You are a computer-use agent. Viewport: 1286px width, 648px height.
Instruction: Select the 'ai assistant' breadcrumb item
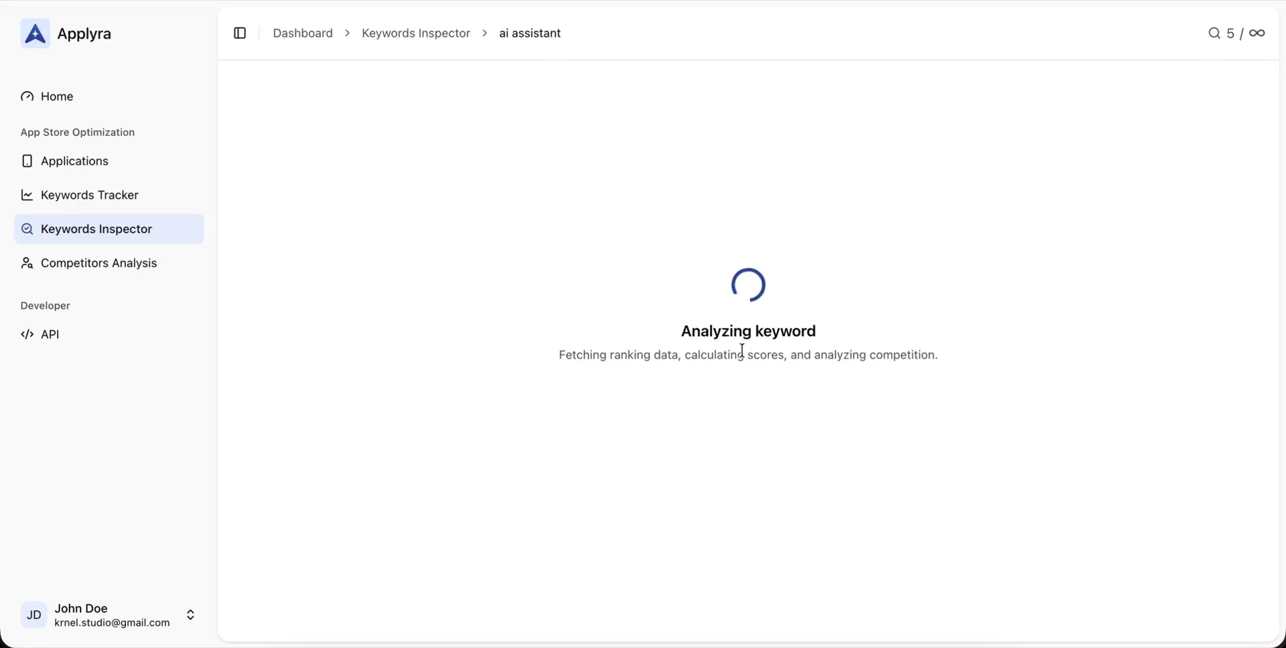(529, 33)
